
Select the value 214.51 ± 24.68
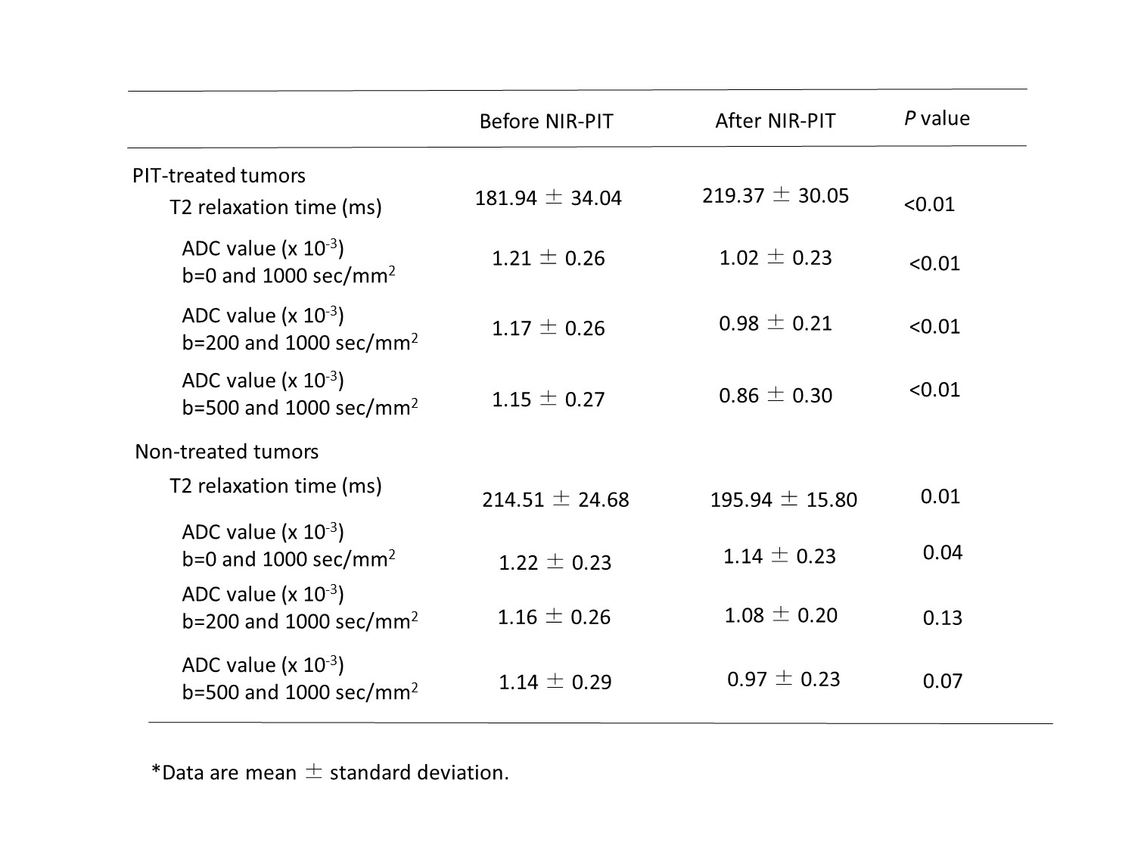click(555, 500)
